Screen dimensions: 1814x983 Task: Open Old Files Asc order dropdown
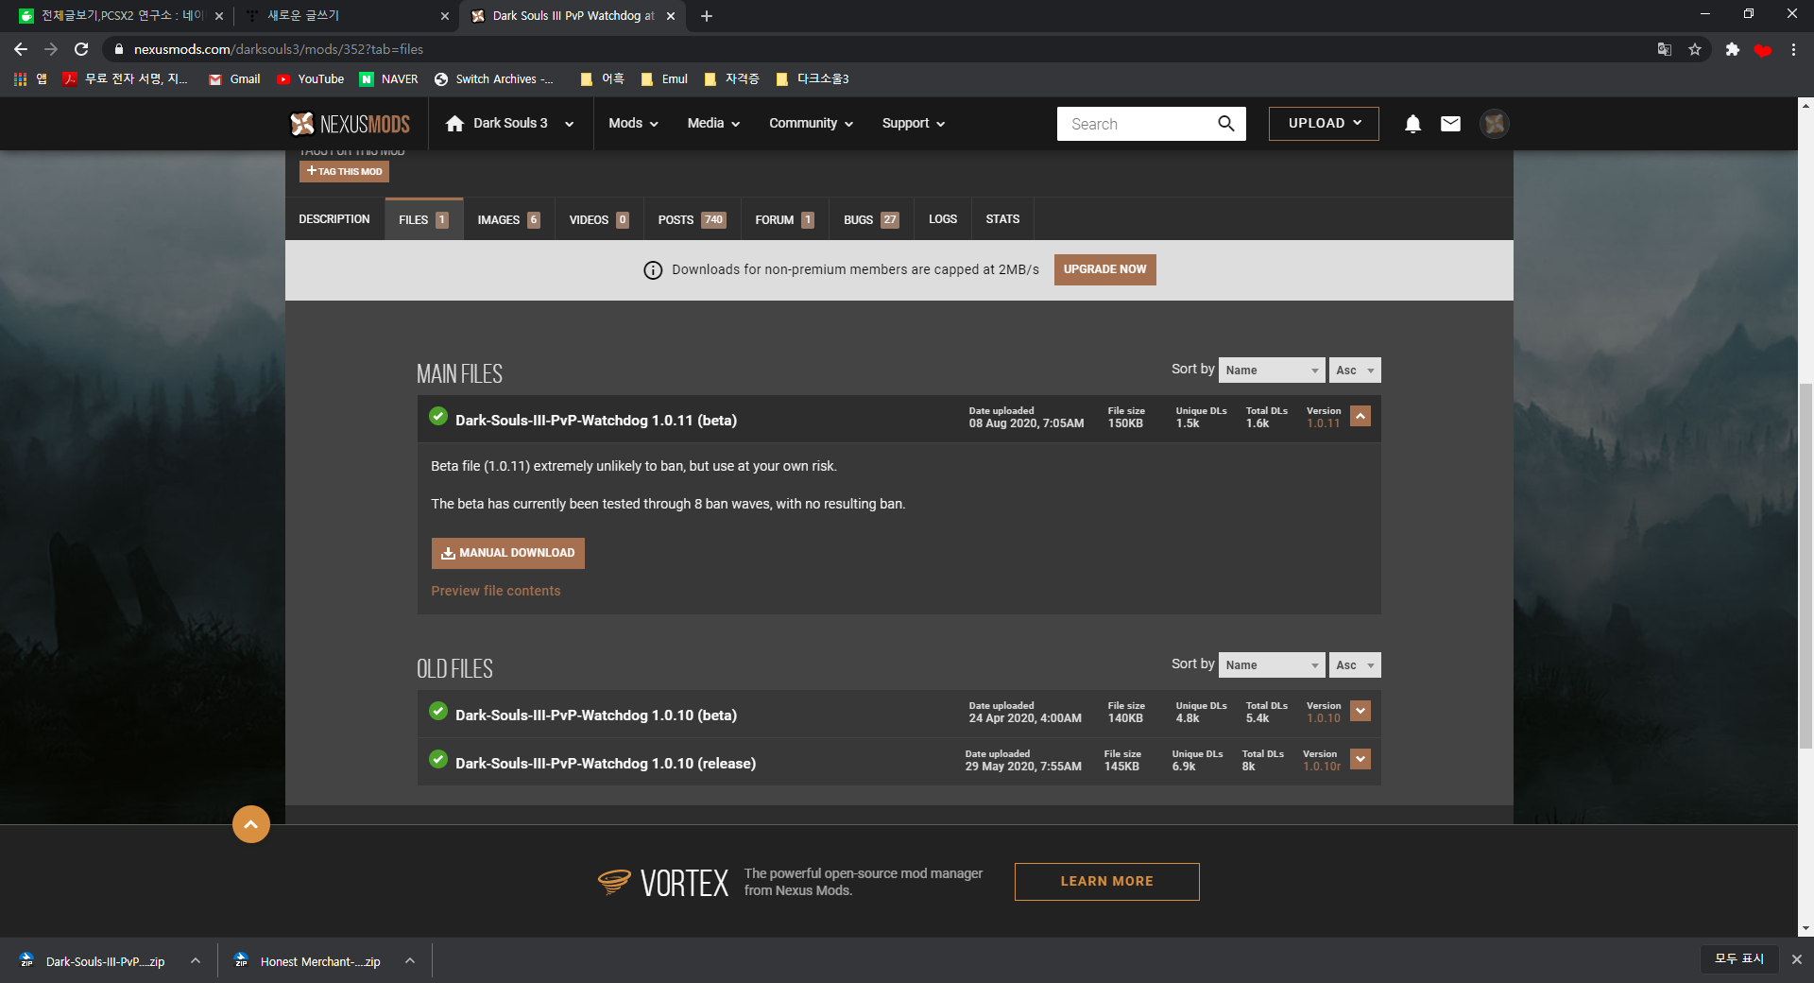[1355, 665]
